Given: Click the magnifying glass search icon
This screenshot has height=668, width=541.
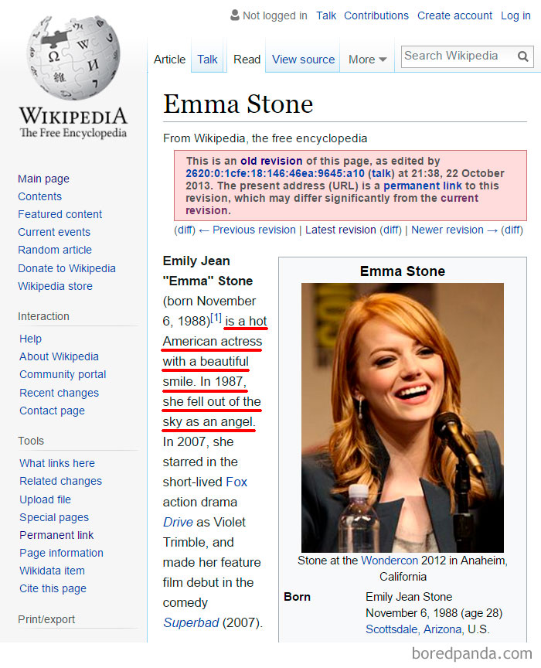Looking at the screenshot, I should click(x=523, y=56).
